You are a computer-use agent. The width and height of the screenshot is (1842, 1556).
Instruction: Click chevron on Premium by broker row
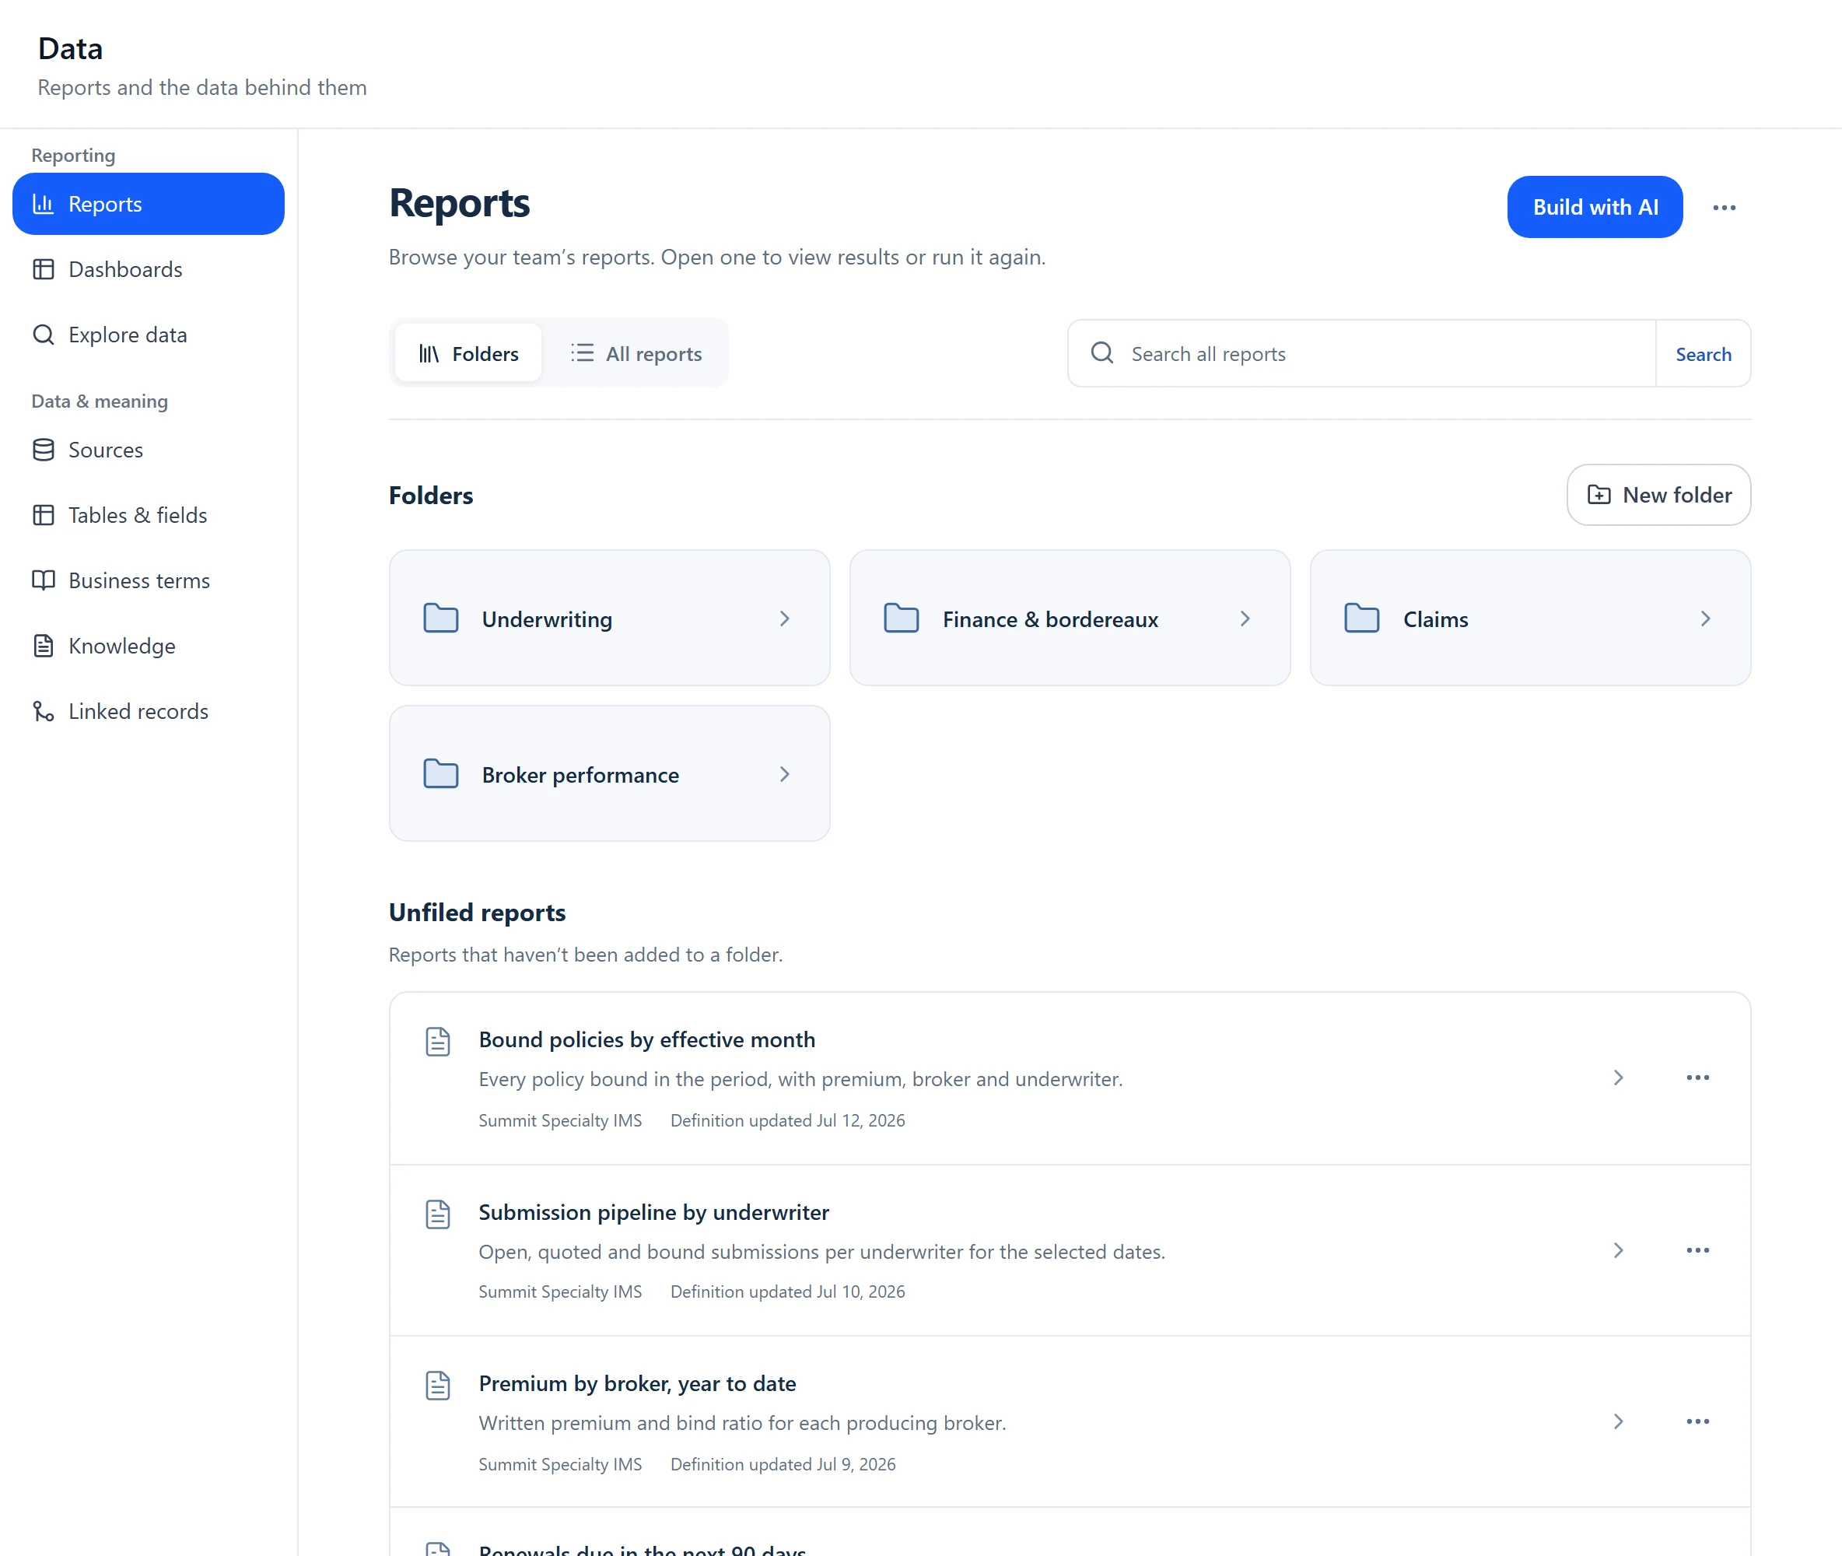click(x=1618, y=1421)
